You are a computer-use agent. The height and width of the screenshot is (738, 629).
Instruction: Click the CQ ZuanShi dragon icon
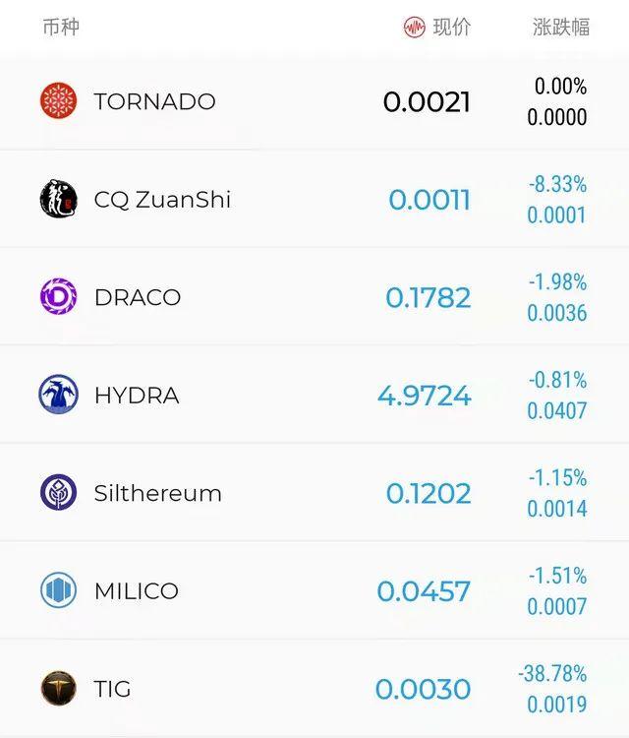click(58, 200)
